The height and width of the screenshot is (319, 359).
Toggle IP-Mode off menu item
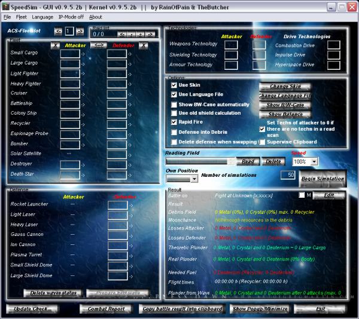(x=71, y=17)
